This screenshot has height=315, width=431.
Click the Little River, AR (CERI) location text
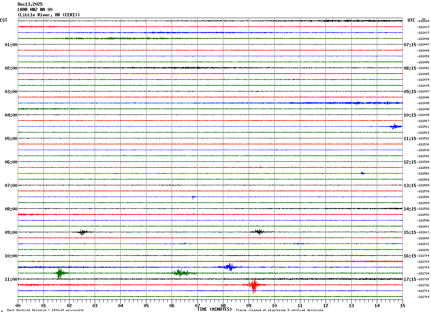pos(49,15)
